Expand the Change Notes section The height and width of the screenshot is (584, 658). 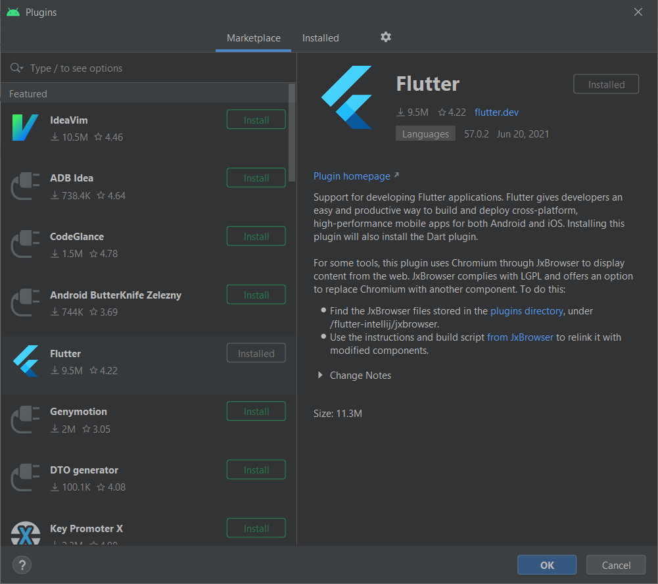point(320,375)
